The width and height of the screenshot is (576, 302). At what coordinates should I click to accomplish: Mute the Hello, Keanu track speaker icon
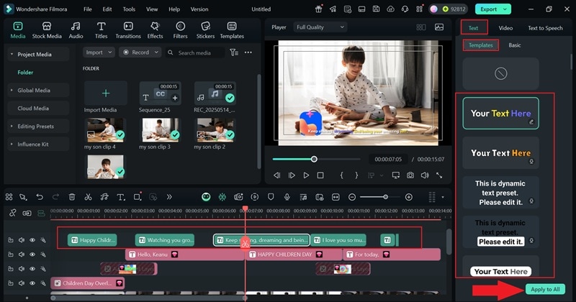click(22, 255)
